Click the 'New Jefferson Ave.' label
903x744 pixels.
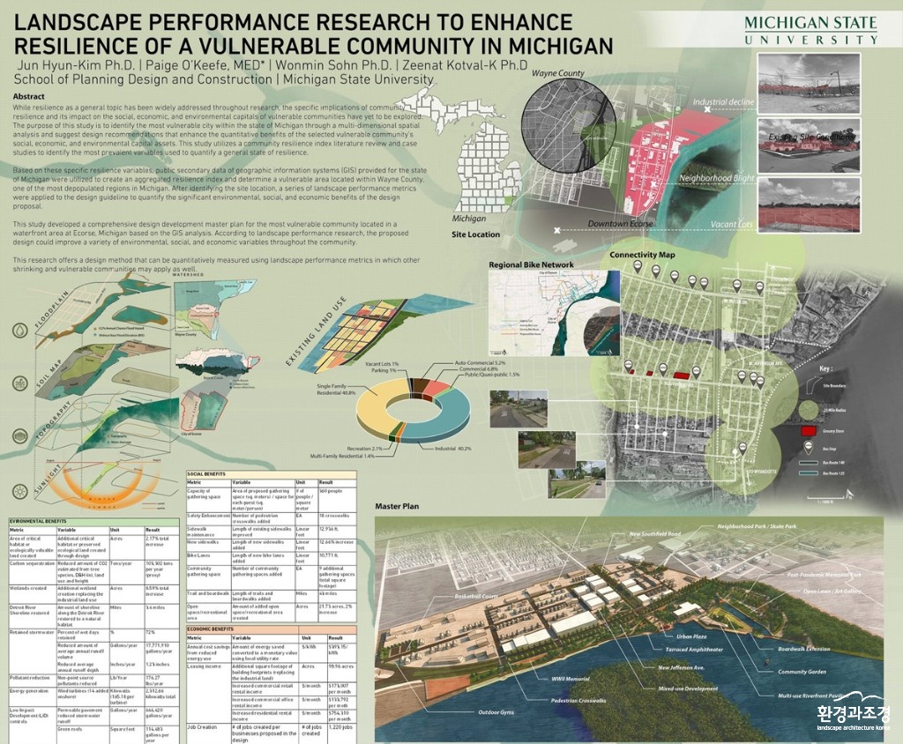(x=682, y=668)
